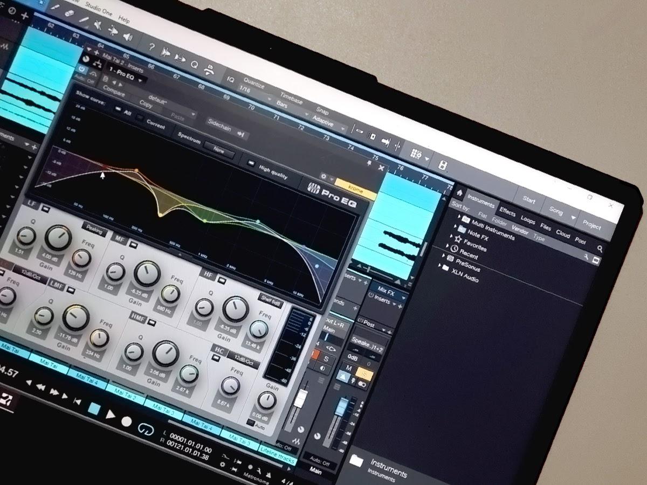The image size is (647, 485).
Task: Enable the All show curve option
Action: tap(118, 109)
